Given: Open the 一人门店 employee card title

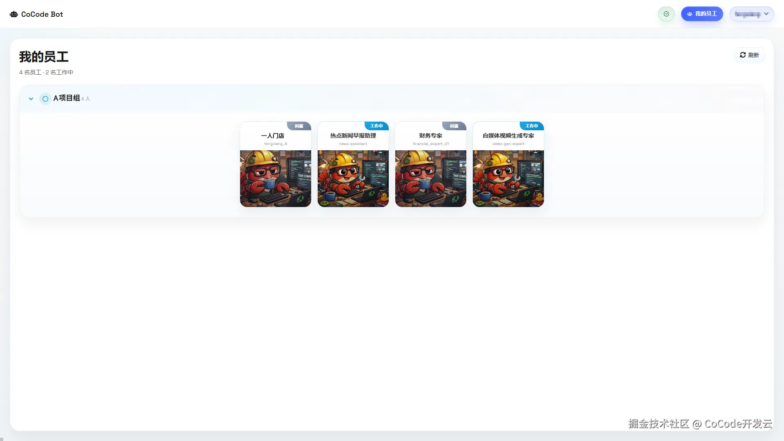Looking at the screenshot, I should (x=272, y=136).
